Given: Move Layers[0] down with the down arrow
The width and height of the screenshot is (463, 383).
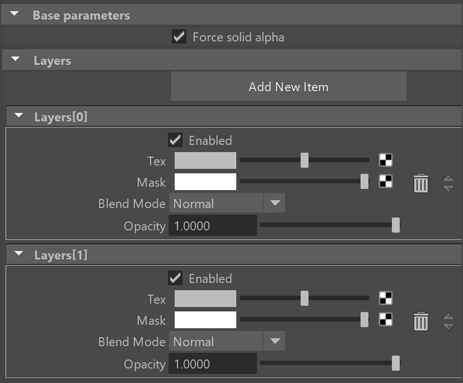Looking at the screenshot, I should (x=448, y=189).
